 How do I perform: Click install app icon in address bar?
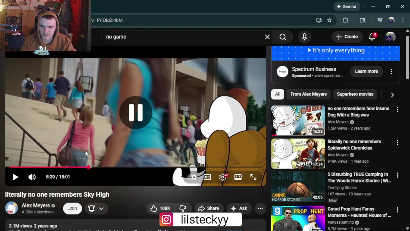[x=319, y=20]
